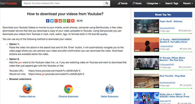The width and height of the screenshot is (195, 104).
Task: Open the Firefox Add-on link
Action: coord(27,96)
